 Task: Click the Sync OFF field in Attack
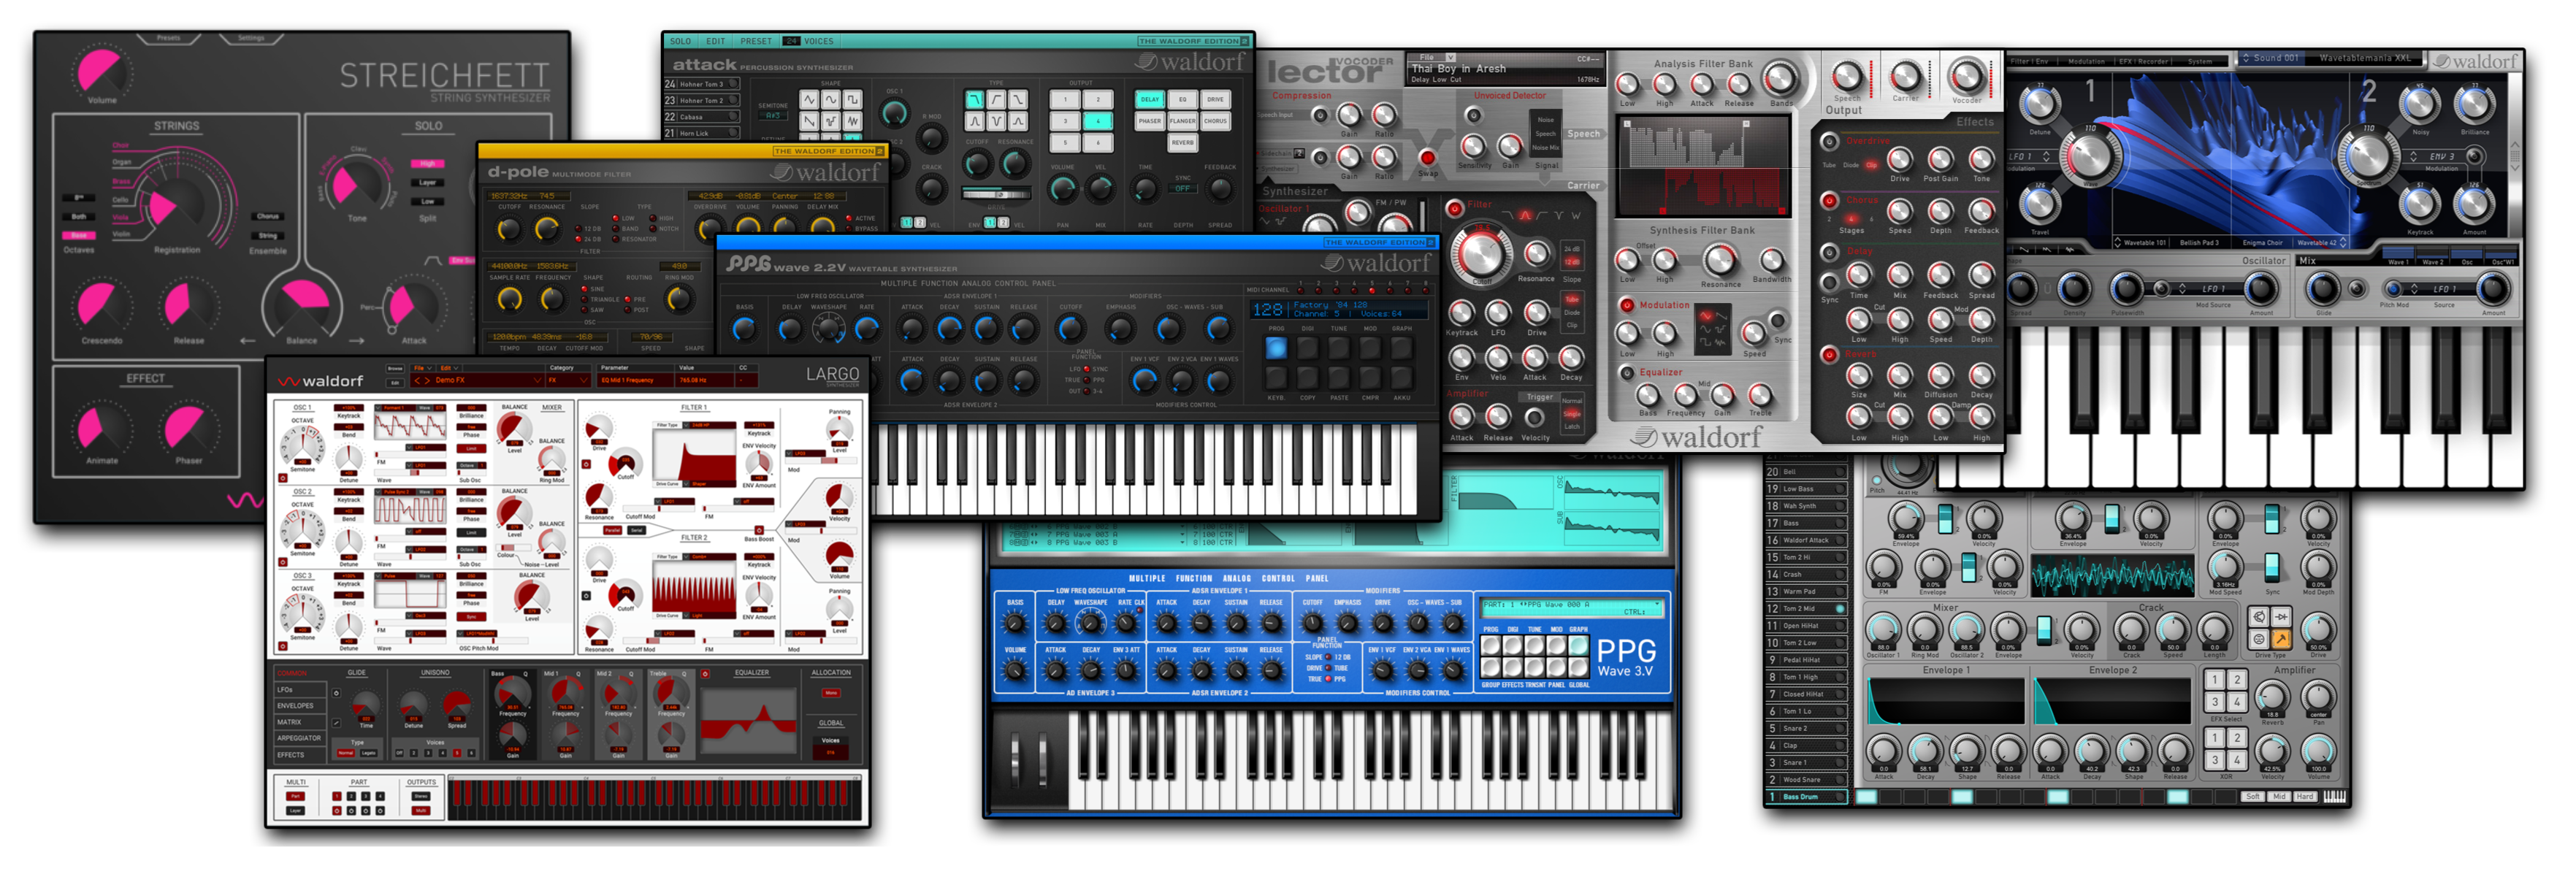tap(1183, 188)
